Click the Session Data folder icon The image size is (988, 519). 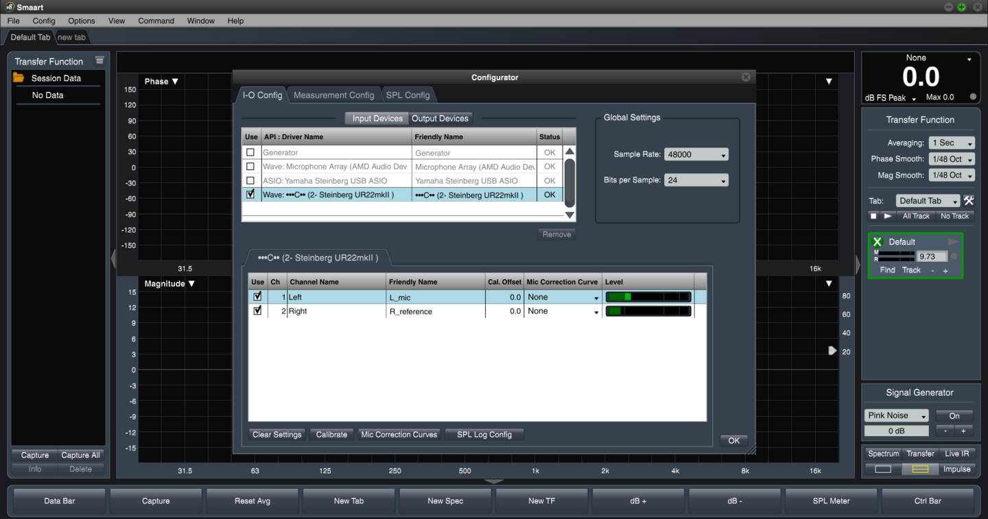[x=19, y=77]
